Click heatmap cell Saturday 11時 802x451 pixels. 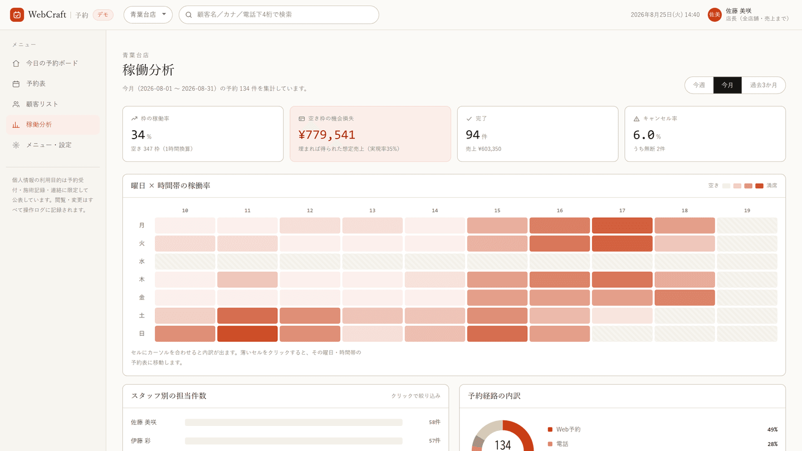tap(247, 316)
